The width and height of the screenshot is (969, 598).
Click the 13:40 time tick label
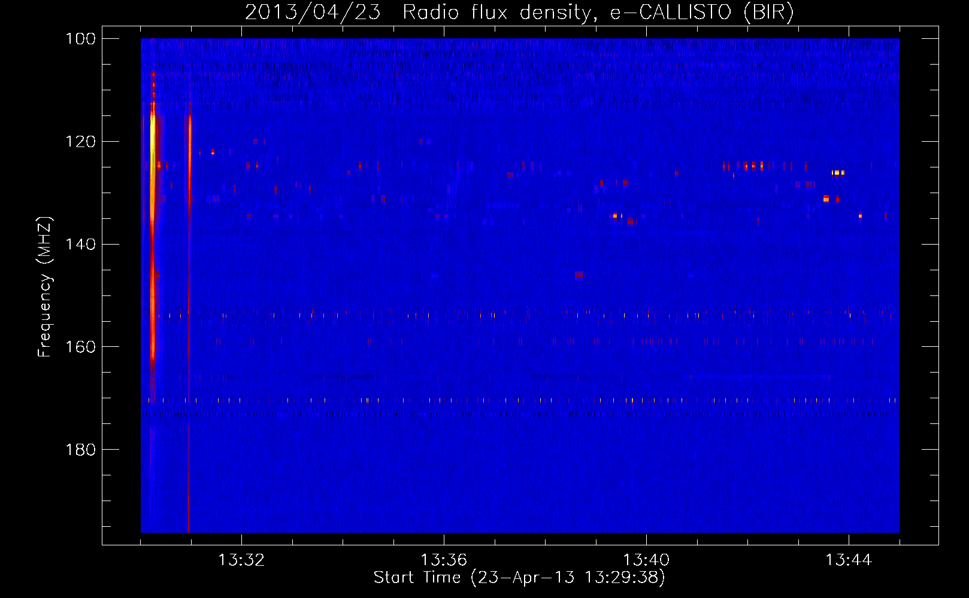[646, 560]
